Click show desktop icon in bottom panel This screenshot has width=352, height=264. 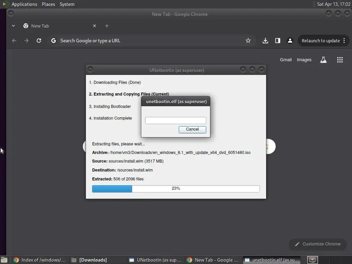click(4, 260)
